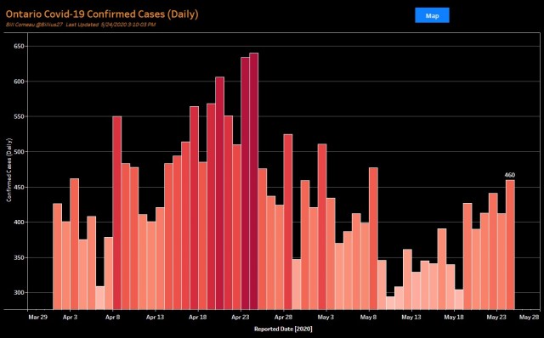Image resolution: width=544 pixels, height=338 pixels.
Task: Click the Reported Date [2020] axis title
Action: pos(283,329)
